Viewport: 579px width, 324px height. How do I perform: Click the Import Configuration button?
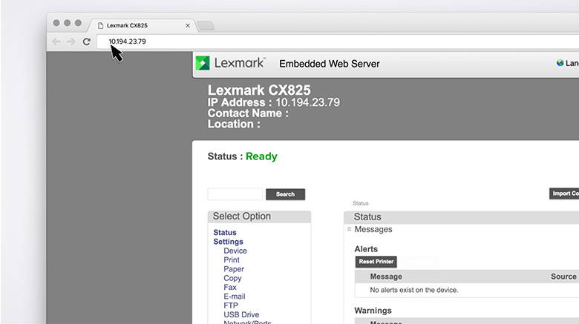(564, 194)
